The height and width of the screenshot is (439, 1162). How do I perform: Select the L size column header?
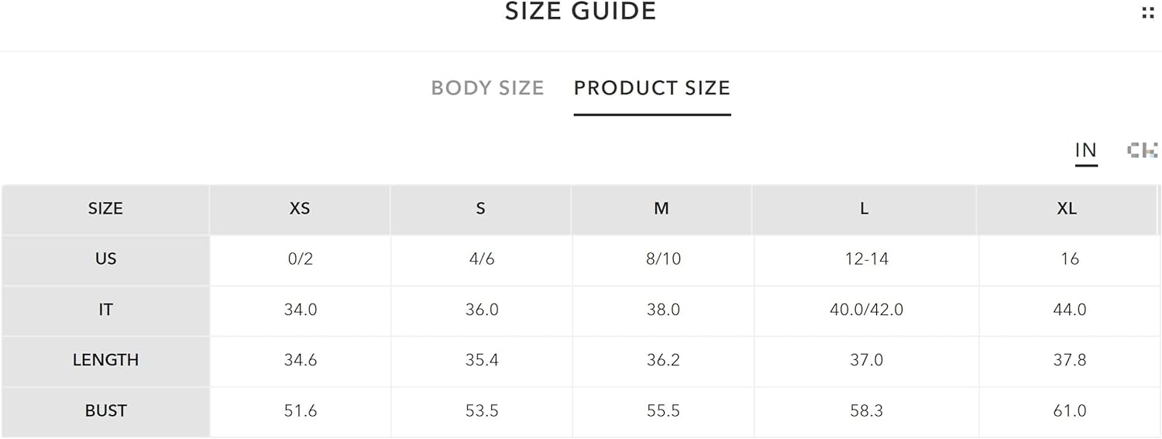click(865, 209)
